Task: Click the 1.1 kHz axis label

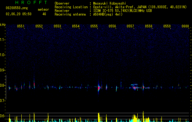Action: [x=2, y=40]
